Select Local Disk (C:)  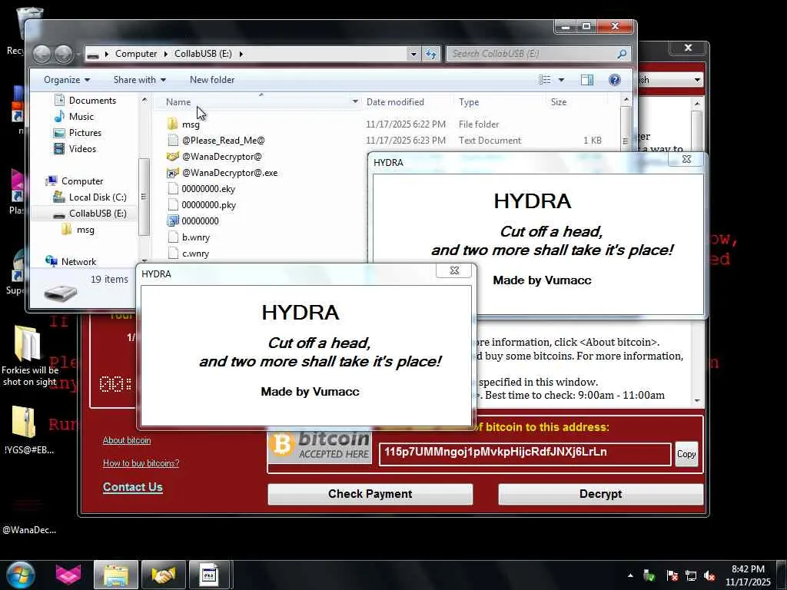pyautogui.click(x=90, y=197)
